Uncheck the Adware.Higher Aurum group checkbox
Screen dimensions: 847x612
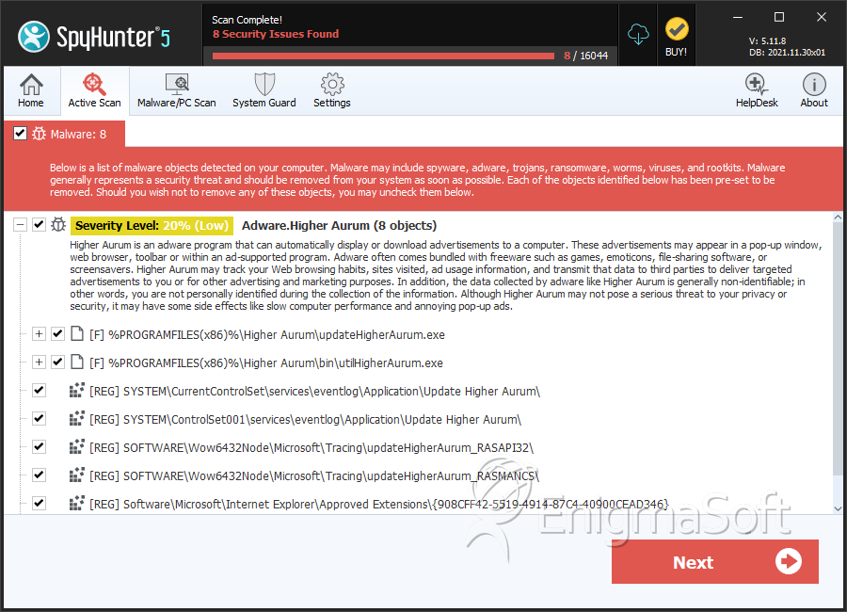tap(39, 224)
